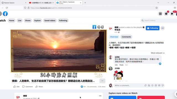Open the Facebook menu grid icon
The height and width of the screenshot is (99, 177).
pyautogui.click(x=160, y=14)
